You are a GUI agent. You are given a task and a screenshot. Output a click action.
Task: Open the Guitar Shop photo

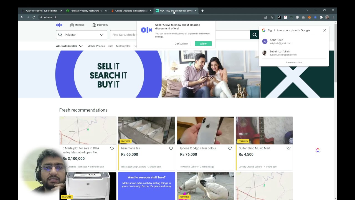pos(264,131)
